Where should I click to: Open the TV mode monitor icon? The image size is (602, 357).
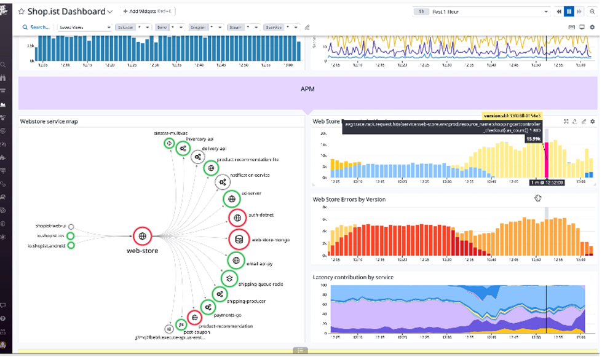tap(582, 27)
